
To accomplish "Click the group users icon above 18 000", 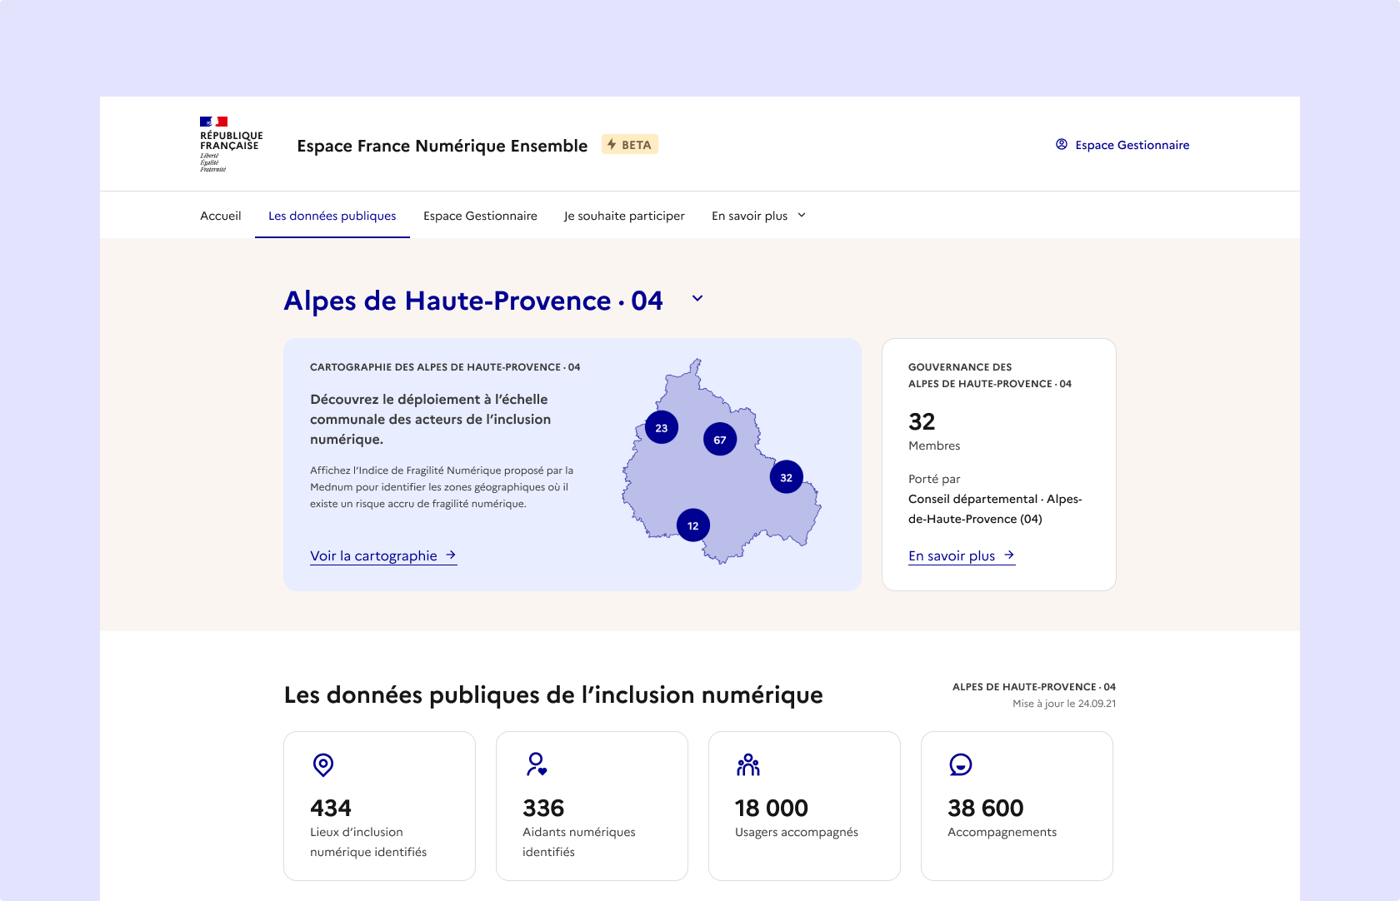I will 748,764.
